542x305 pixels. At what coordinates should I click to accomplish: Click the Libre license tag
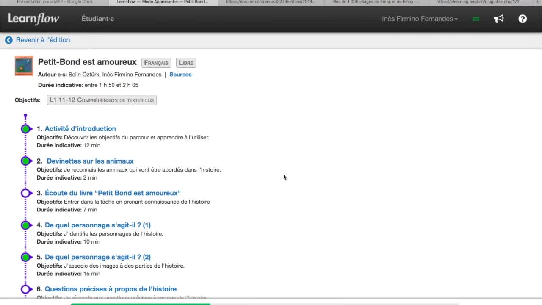pos(186,63)
